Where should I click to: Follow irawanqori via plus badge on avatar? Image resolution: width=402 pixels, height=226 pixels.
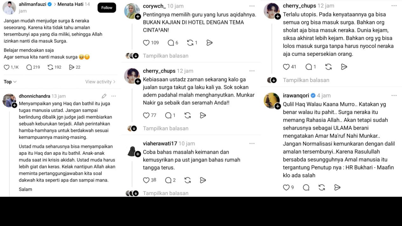pyautogui.click(x=277, y=106)
